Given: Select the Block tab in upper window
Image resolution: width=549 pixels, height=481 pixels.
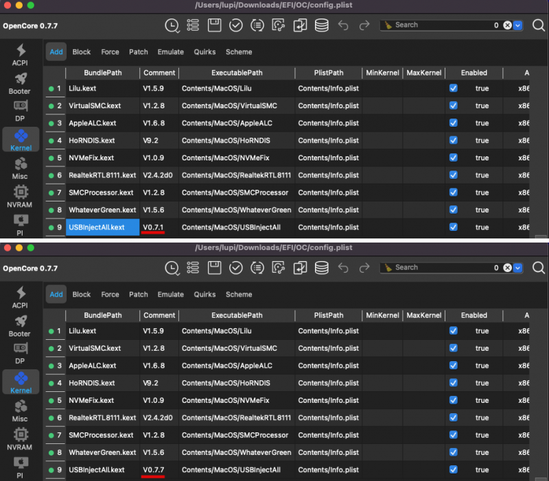Looking at the screenshot, I should click(x=82, y=52).
